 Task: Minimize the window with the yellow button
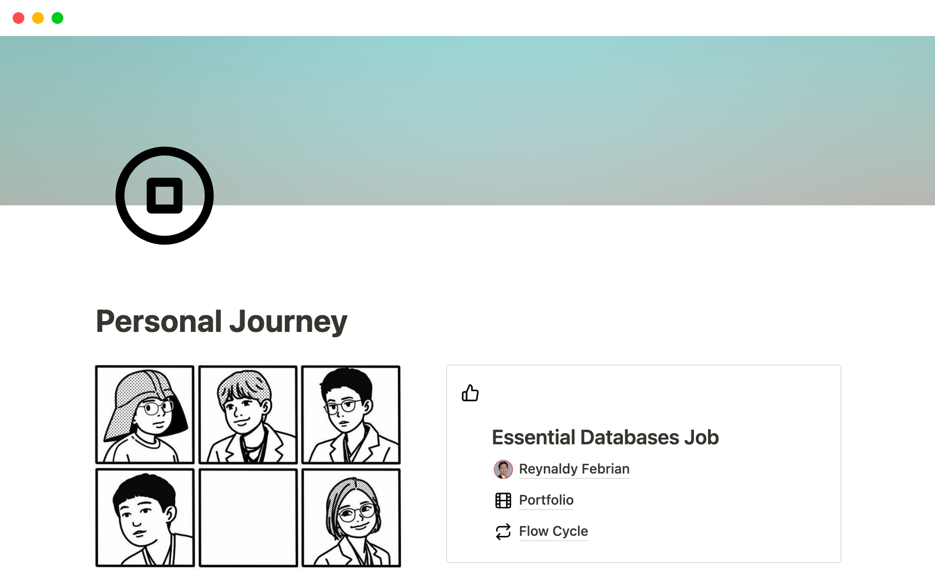pos(38,18)
